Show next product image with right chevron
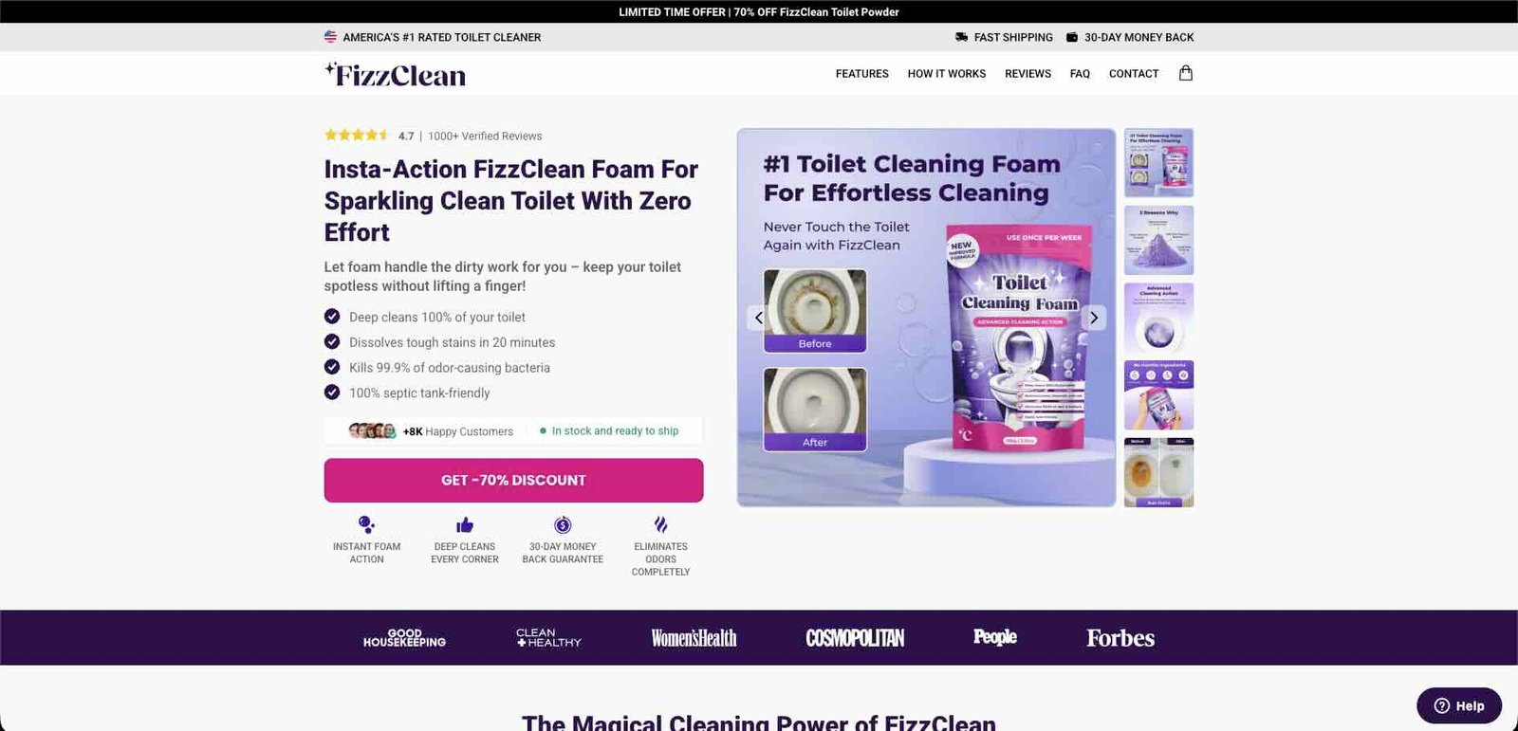Screen dimensions: 1518x731 coord(1094,318)
